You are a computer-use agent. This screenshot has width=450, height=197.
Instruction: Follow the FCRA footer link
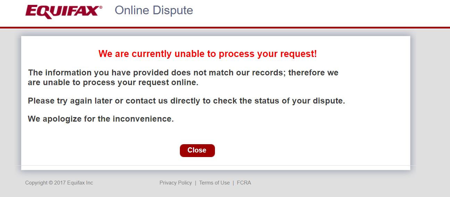coord(244,183)
